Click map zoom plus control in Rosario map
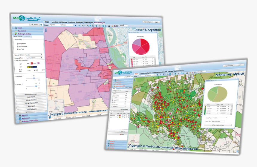257x167 pixels. (x=46, y=29)
